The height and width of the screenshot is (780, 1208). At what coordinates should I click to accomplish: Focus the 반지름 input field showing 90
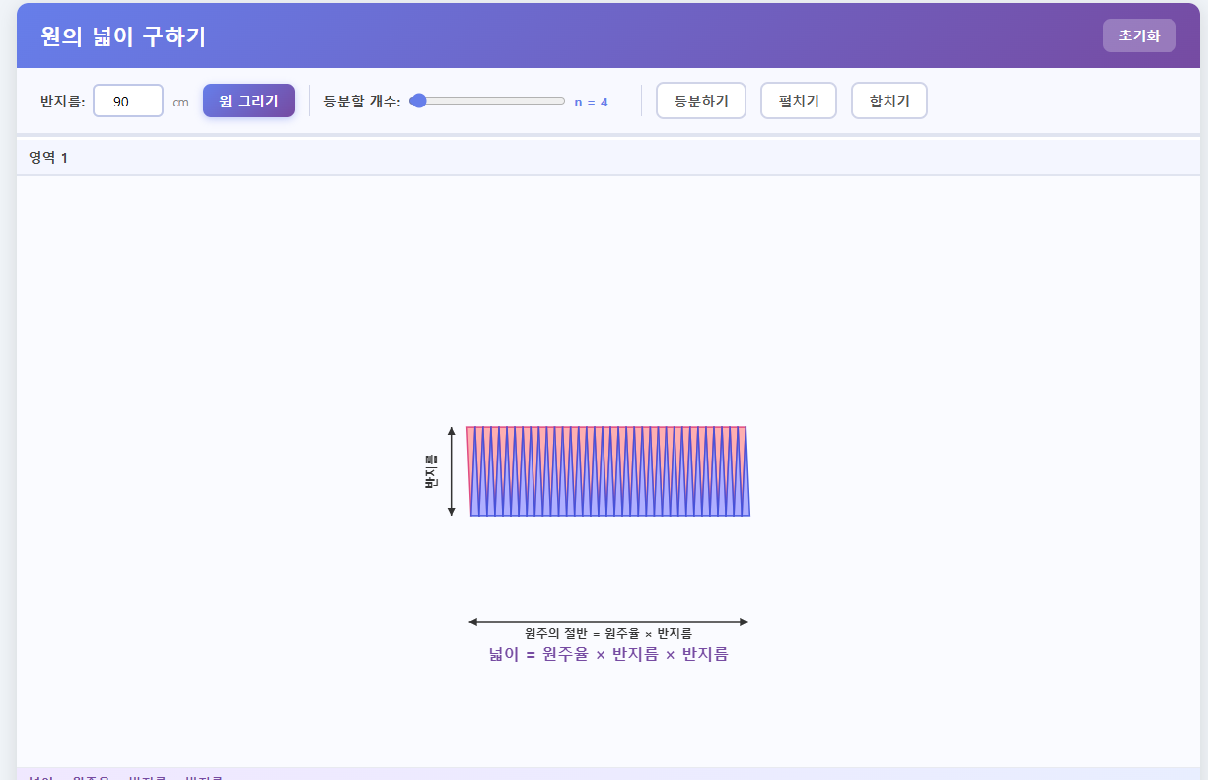pos(128,101)
